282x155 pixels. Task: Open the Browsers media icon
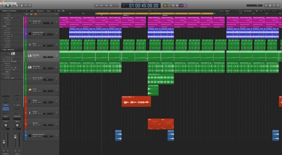pyautogui.click(x=278, y=6)
